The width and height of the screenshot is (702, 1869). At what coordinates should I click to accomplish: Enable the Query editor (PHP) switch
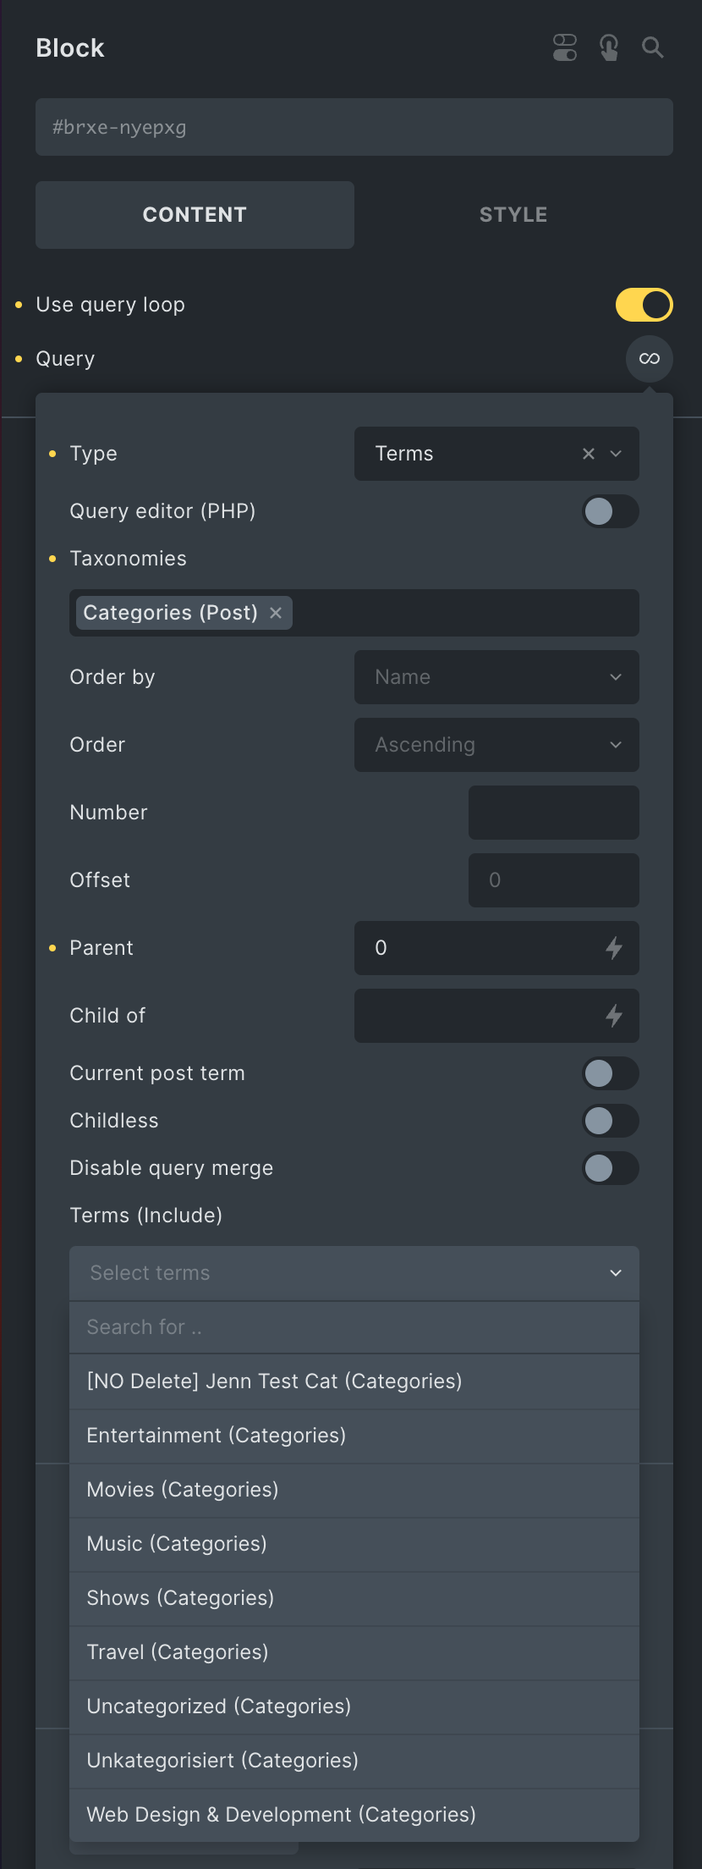610,511
